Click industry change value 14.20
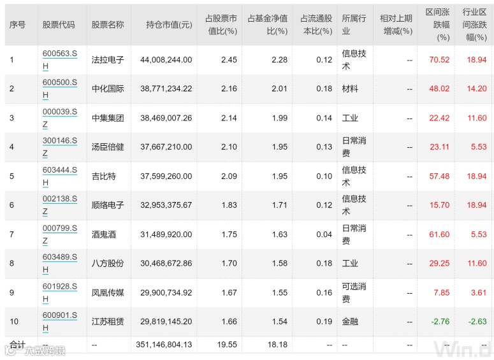Screen dimensions: 494x360 (x=477, y=89)
